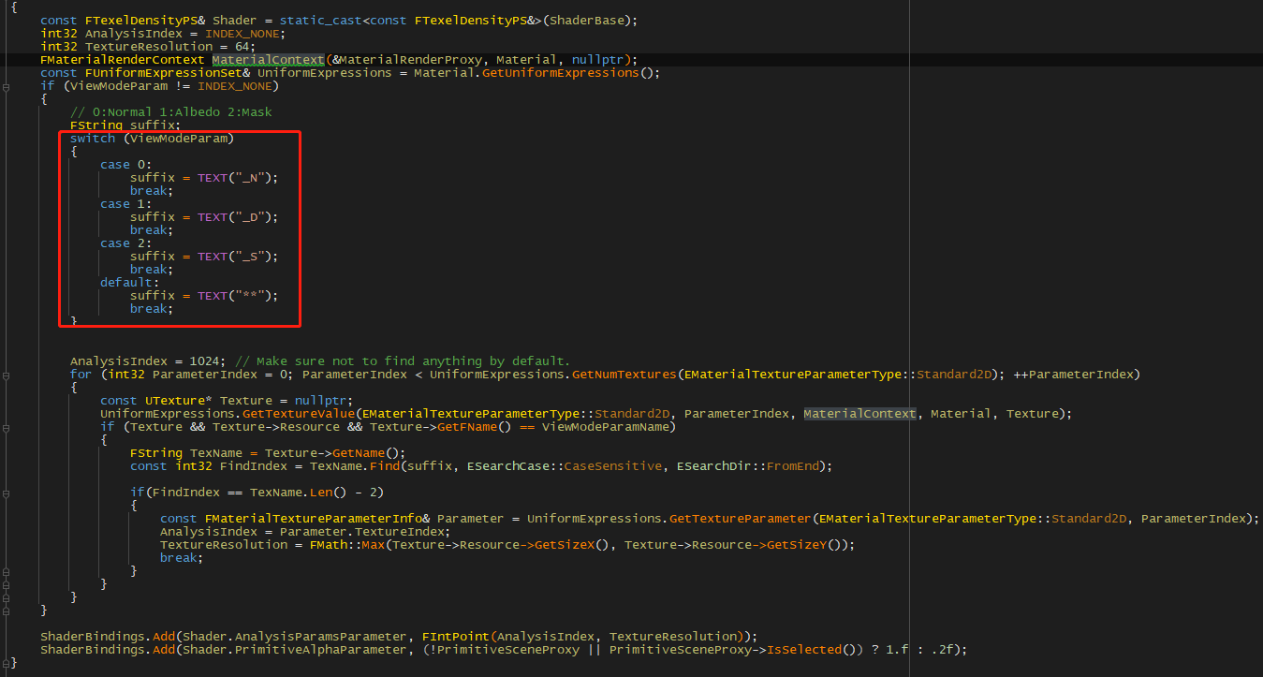The image size is (1263, 677).
Task: Select the "_S" string literal
Action: 250,257
